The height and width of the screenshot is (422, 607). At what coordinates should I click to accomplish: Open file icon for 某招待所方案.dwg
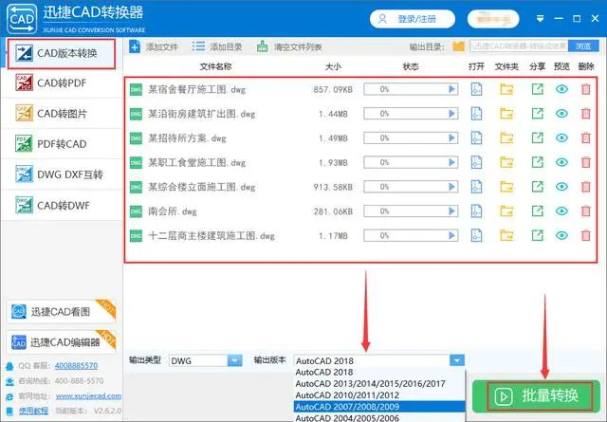click(x=476, y=138)
